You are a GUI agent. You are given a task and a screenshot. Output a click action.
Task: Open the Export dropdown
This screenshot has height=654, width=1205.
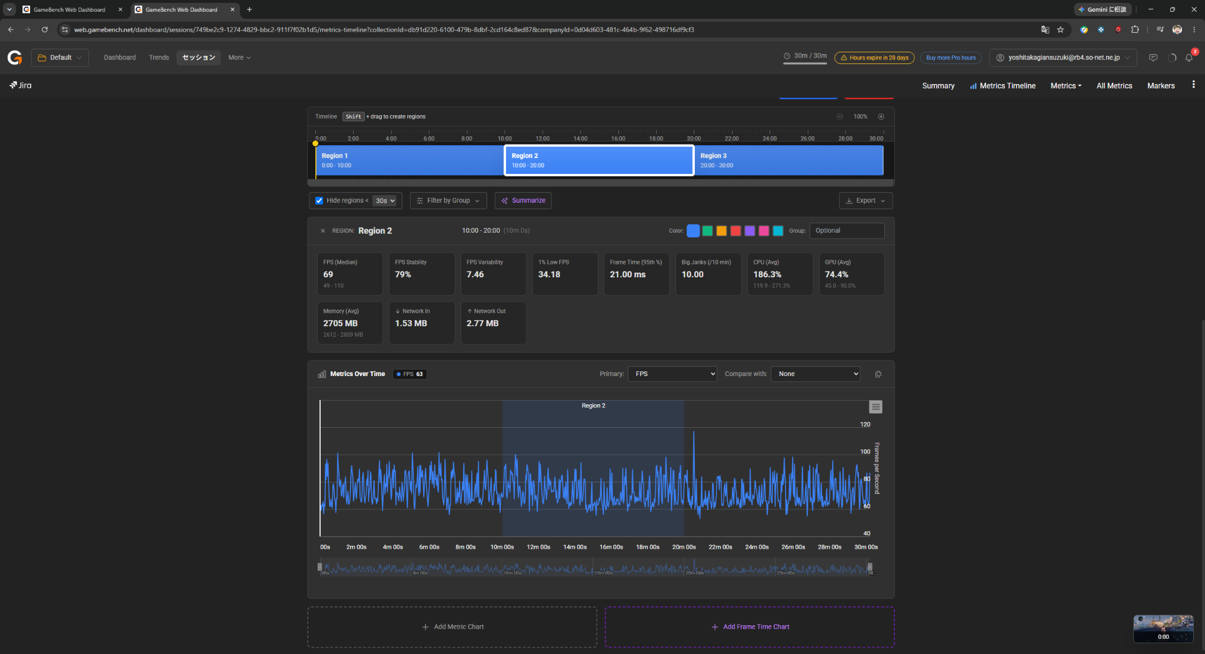coord(866,201)
